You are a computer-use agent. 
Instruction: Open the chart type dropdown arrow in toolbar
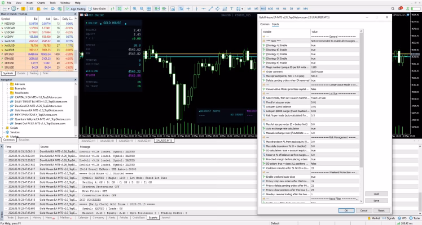pyautogui.click(x=8, y=9)
